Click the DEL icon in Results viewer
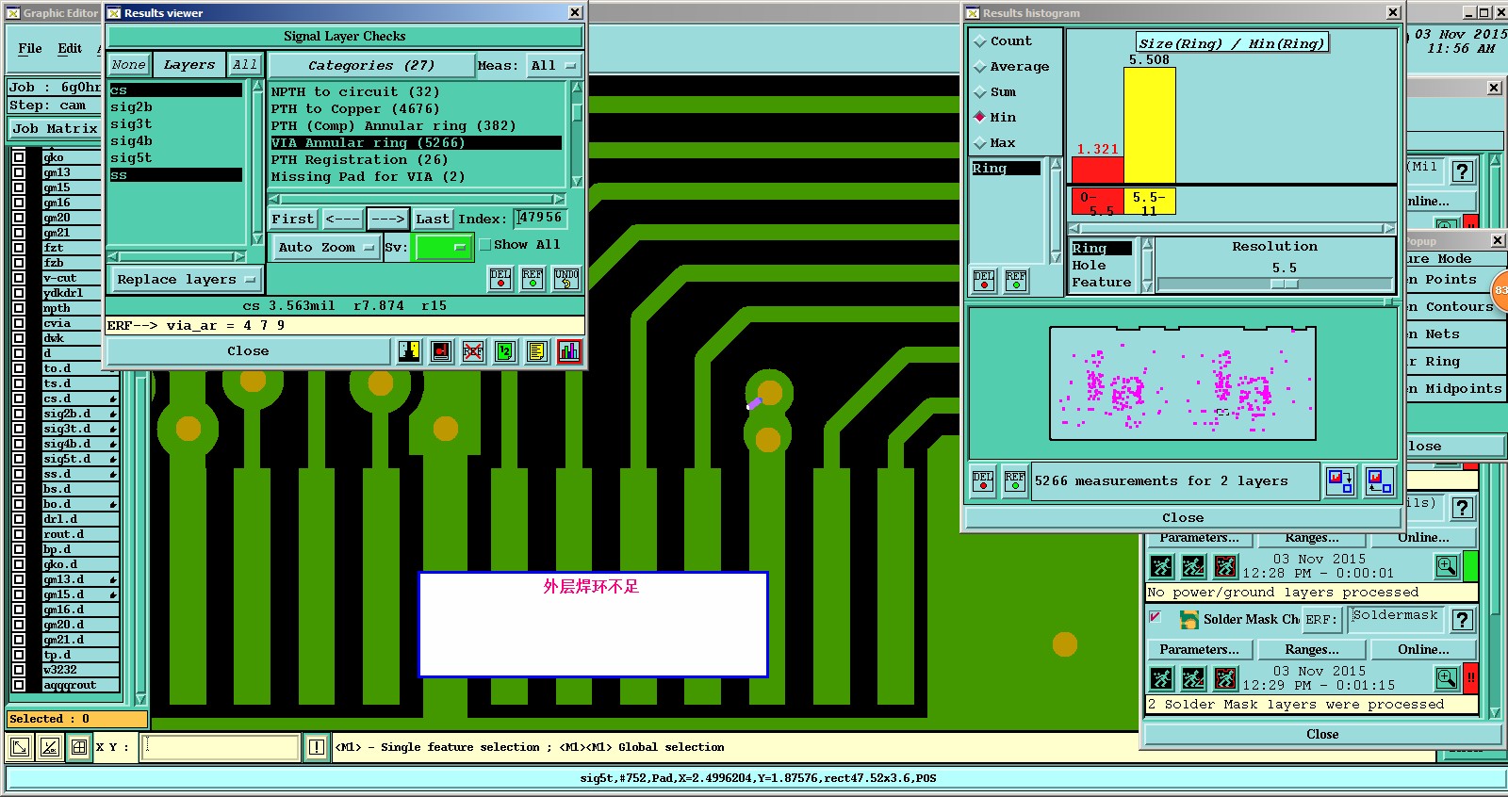1508x797 pixels. [500, 278]
